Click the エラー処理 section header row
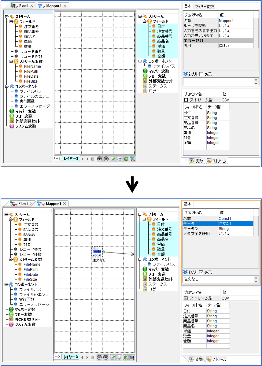Viewport: 262px width, 366px height. pos(218,41)
